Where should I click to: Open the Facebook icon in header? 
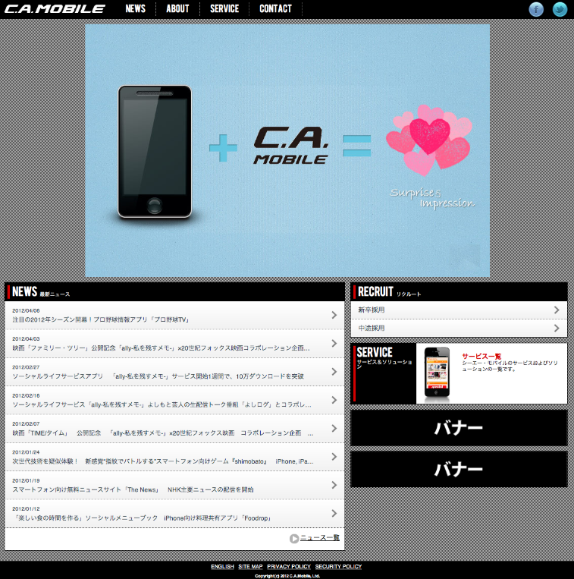[536, 9]
